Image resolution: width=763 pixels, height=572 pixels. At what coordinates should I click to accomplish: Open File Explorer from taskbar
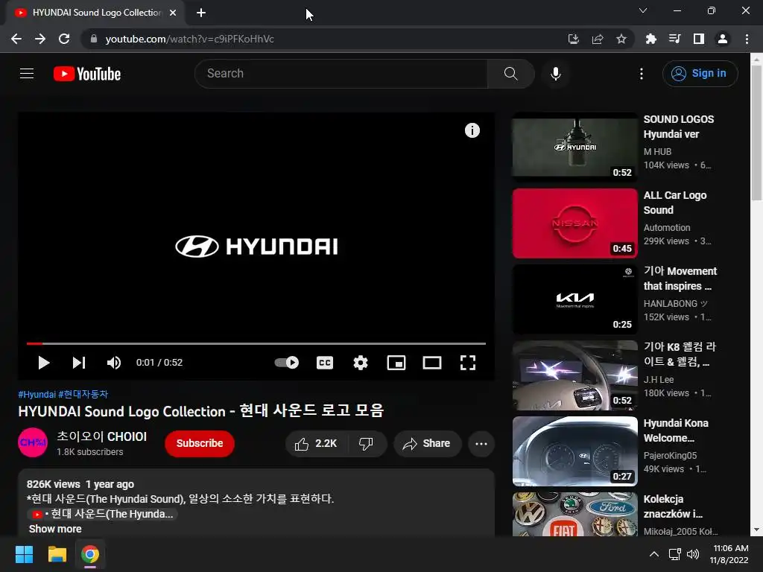click(x=57, y=554)
